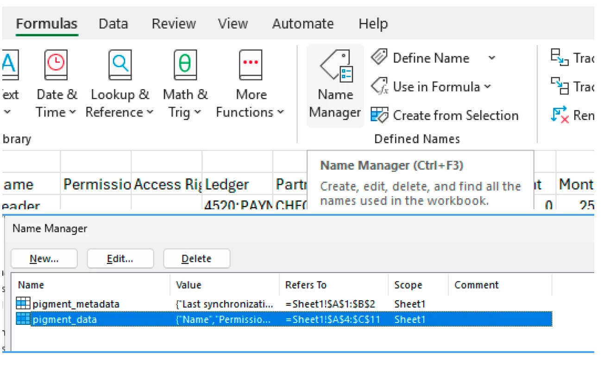Click the Trace Precedents icon
Image resolution: width=603 pixels, height=365 pixels.
[559, 58]
